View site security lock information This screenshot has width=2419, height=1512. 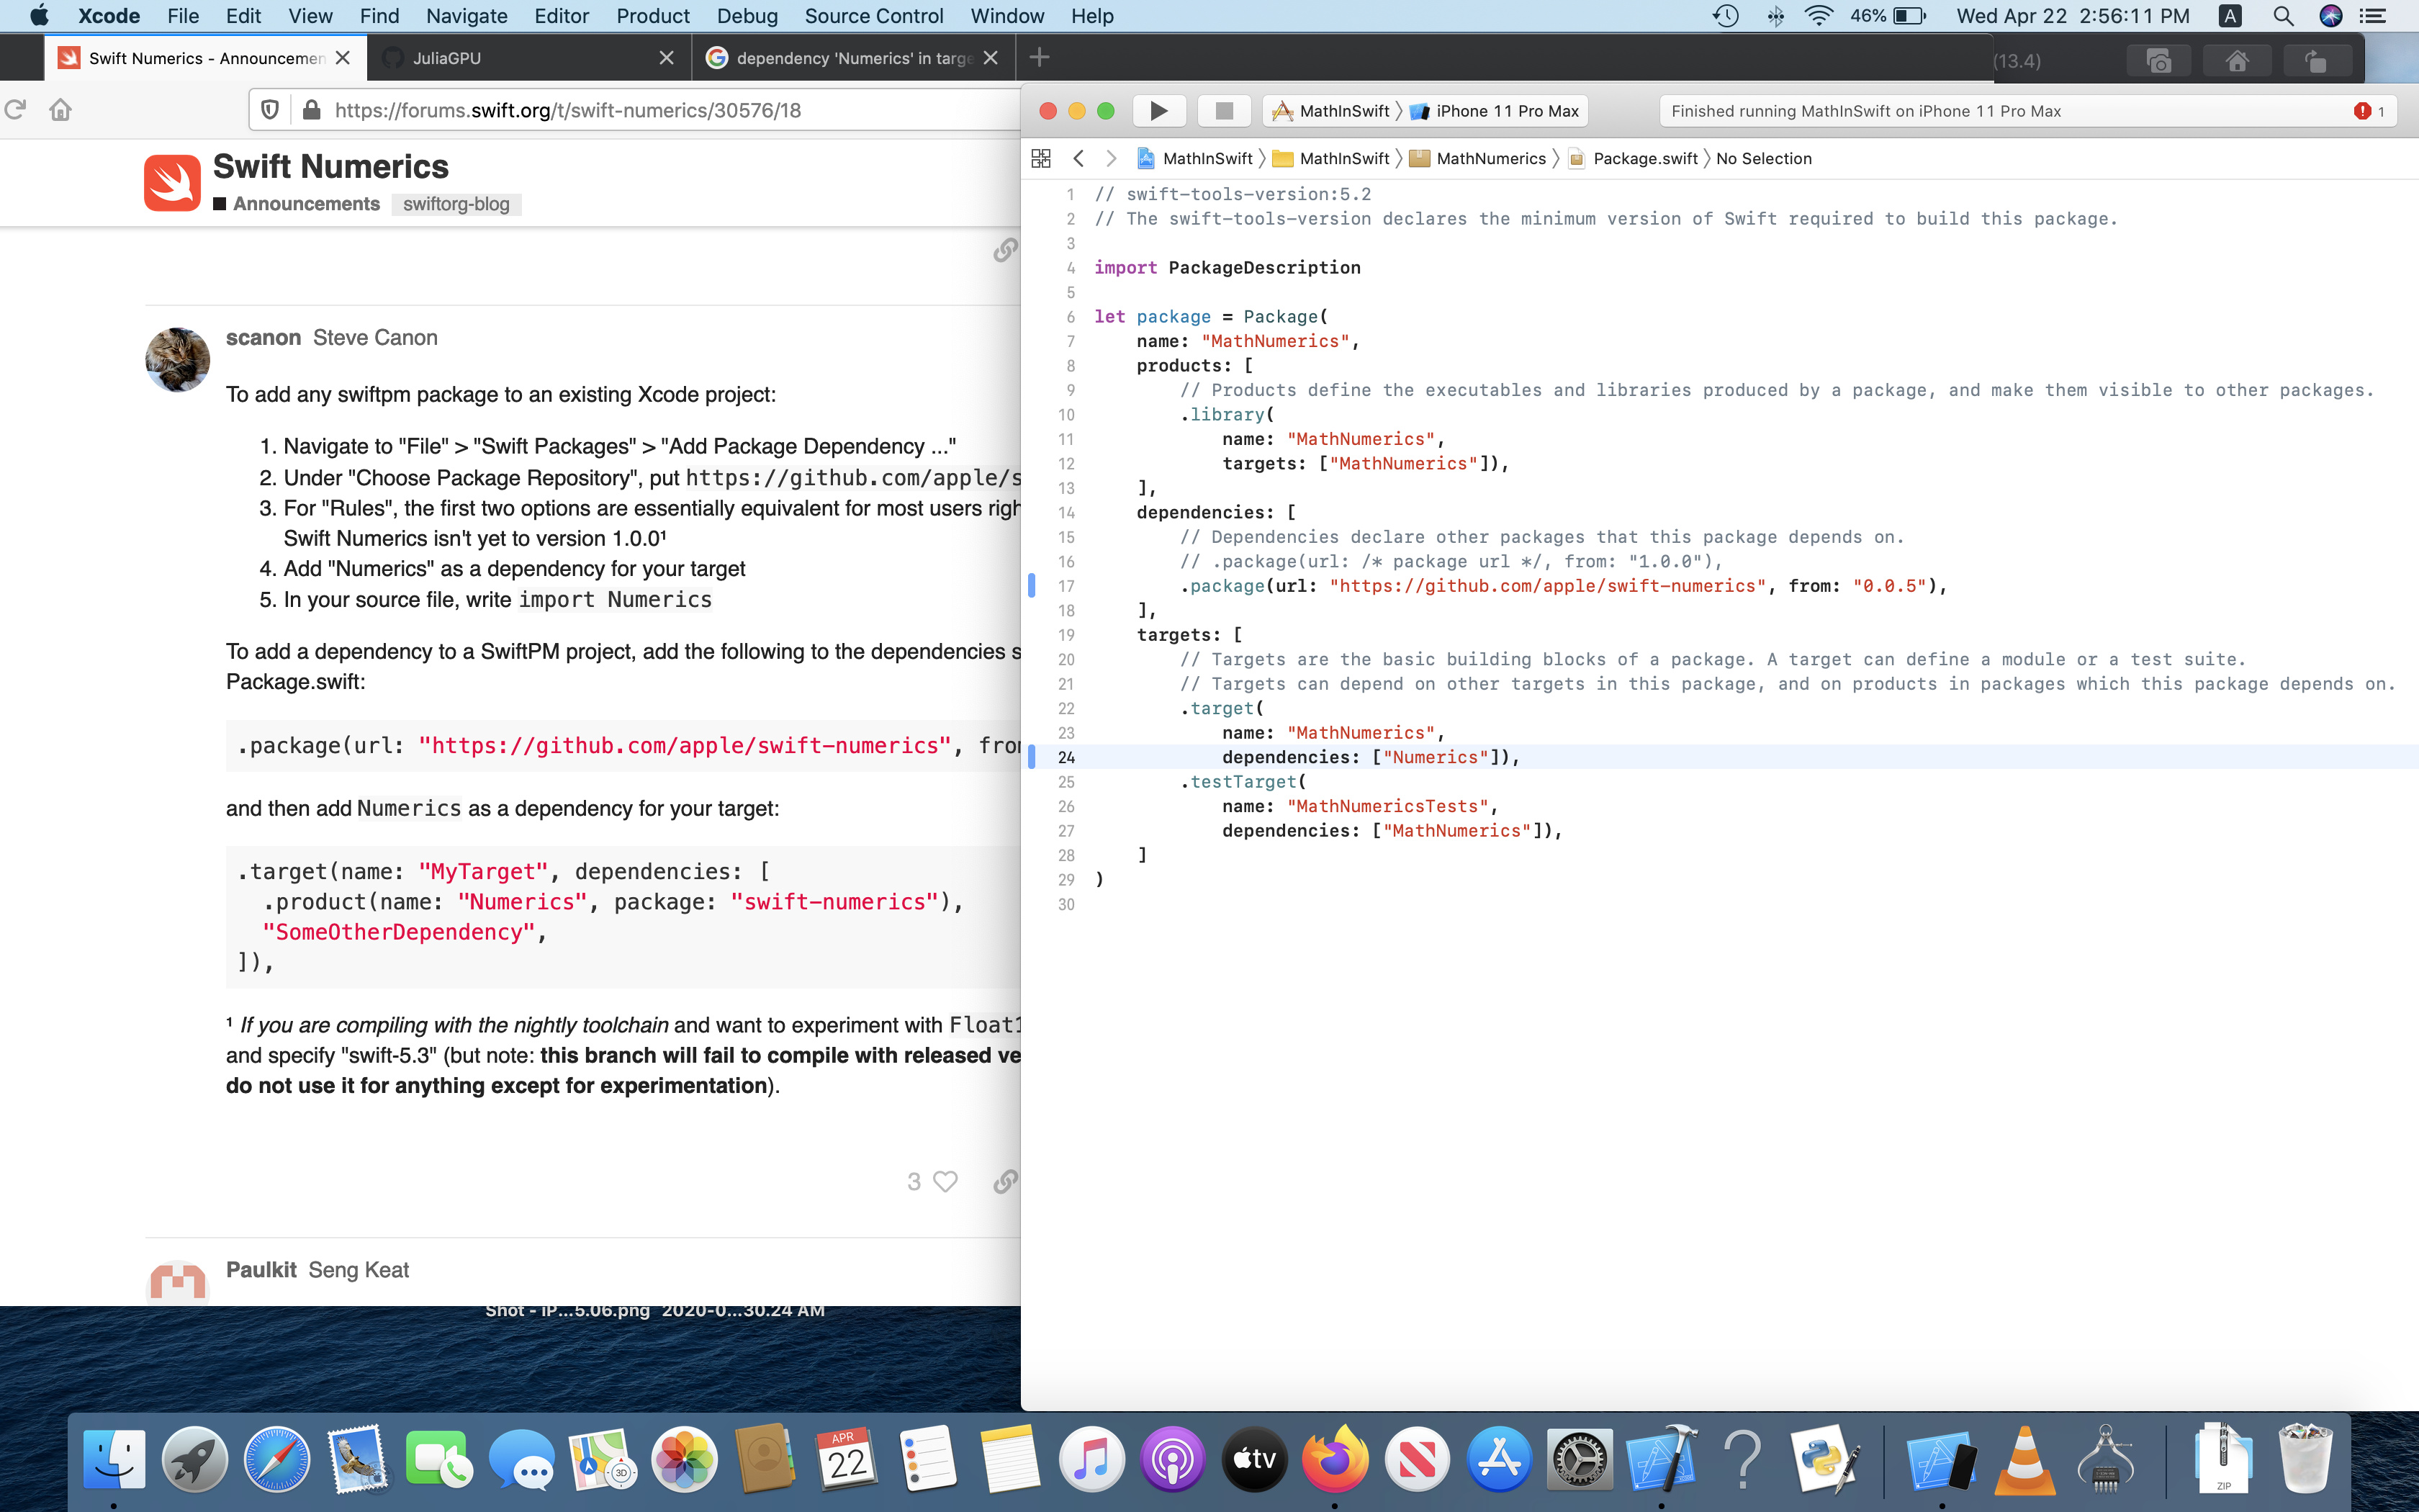coord(312,110)
